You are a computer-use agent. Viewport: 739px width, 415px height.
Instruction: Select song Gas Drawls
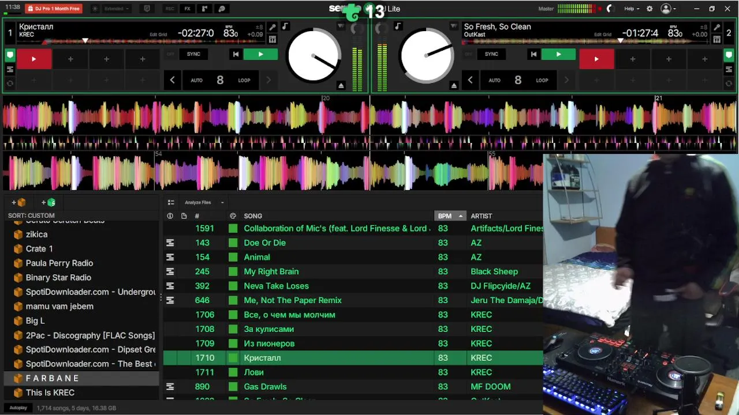tap(265, 387)
